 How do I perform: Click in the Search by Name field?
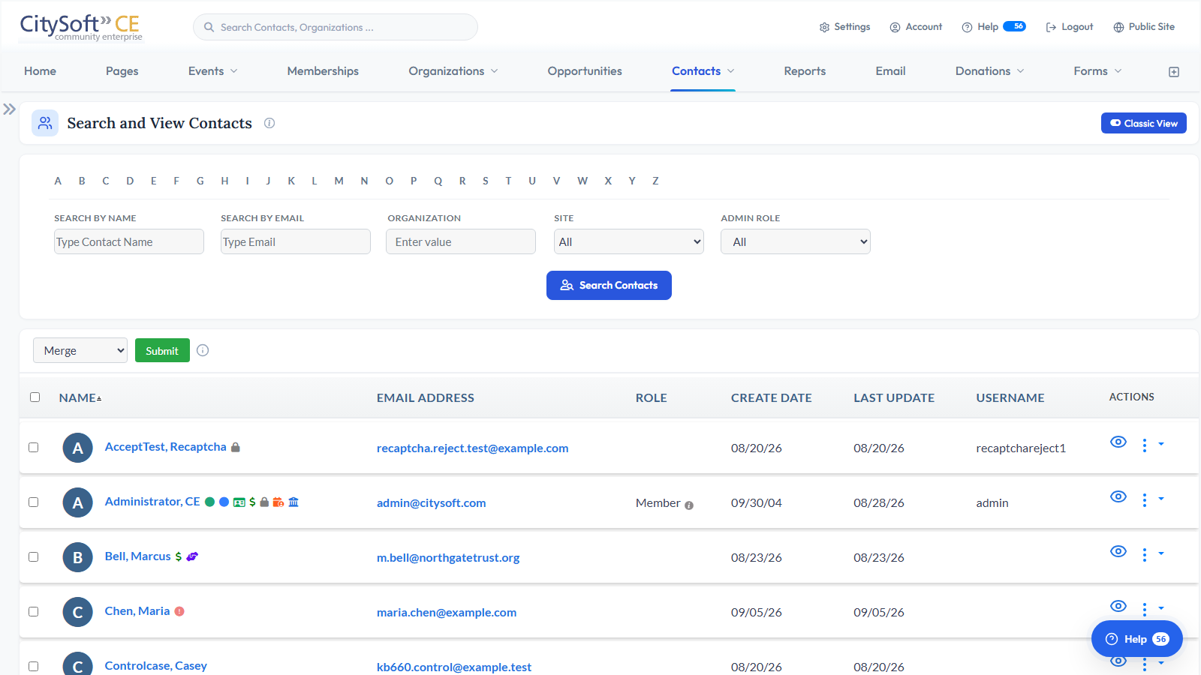click(x=129, y=241)
